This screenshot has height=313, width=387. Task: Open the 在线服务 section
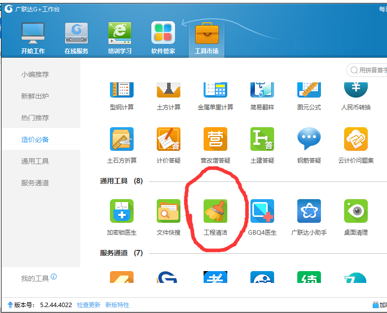(x=76, y=38)
